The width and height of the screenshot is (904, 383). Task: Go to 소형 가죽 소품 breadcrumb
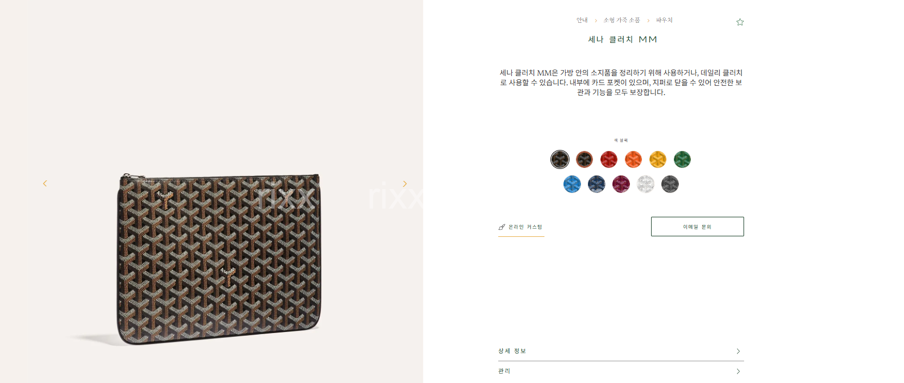coord(622,20)
